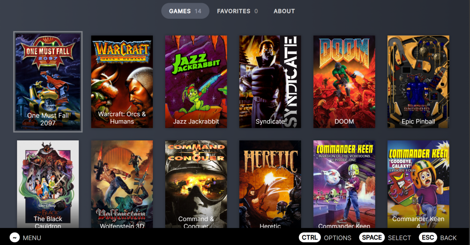Click the games count 14
This screenshot has width=470, height=245.
198,11
